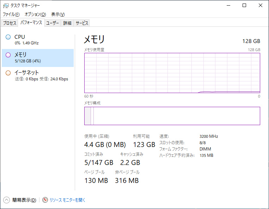Image resolution: width=269 pixels, height=209 pixels.
Task: Collapse view using the 簡易表示 chevron icon
Action: click(x=6, y=200)
